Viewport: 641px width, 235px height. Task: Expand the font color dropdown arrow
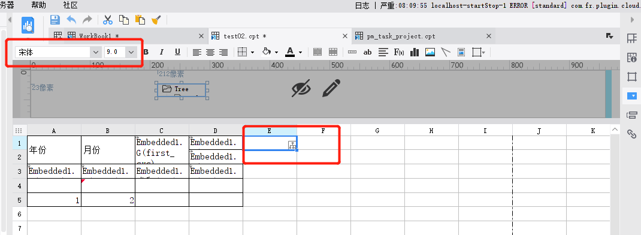tap(301, 52)
